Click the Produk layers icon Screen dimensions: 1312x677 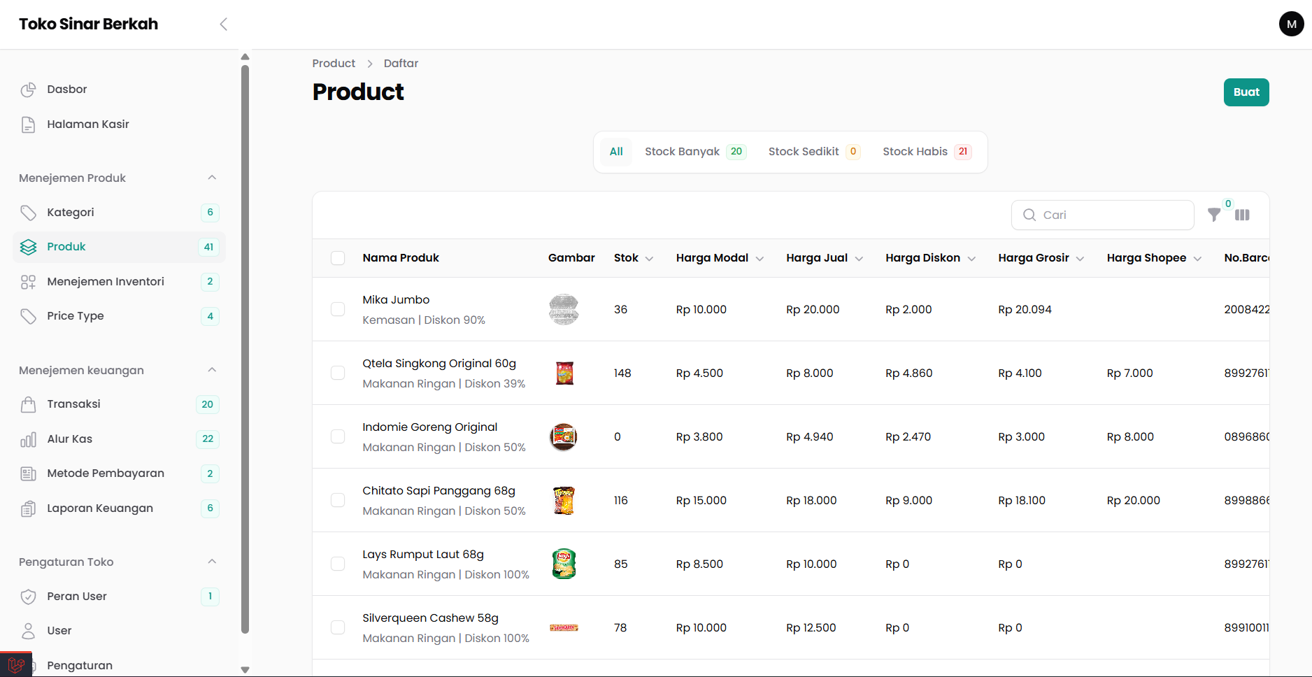[28, 247]
